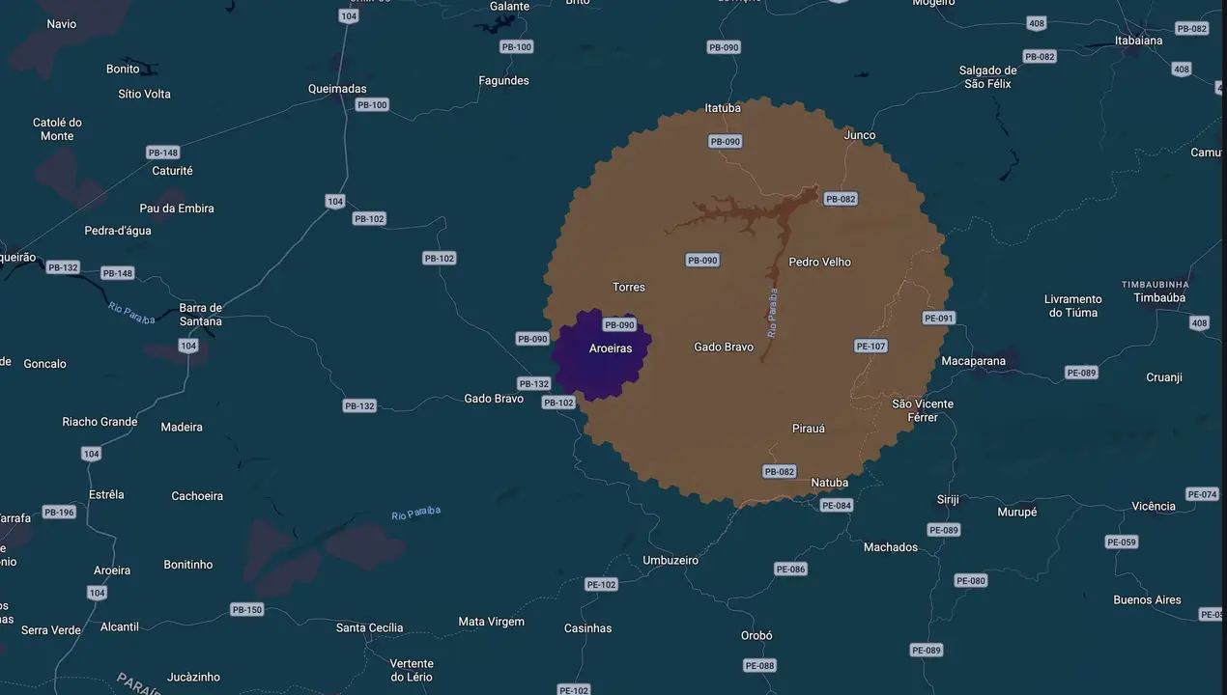Viewport: 1227px width, 695px height.
Task: Select the Bonitinho label
Action: pos(188,565)
